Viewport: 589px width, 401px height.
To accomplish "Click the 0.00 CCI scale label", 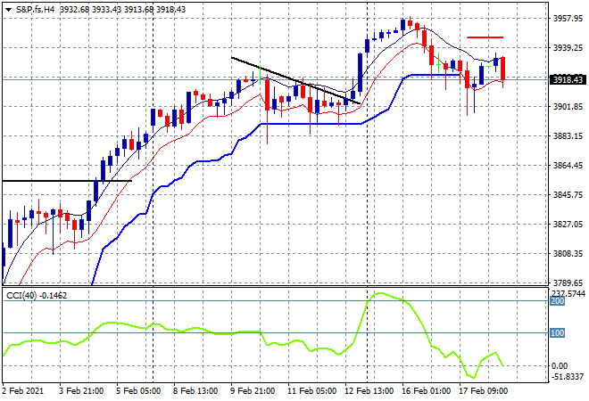I will tap(560, 365).
